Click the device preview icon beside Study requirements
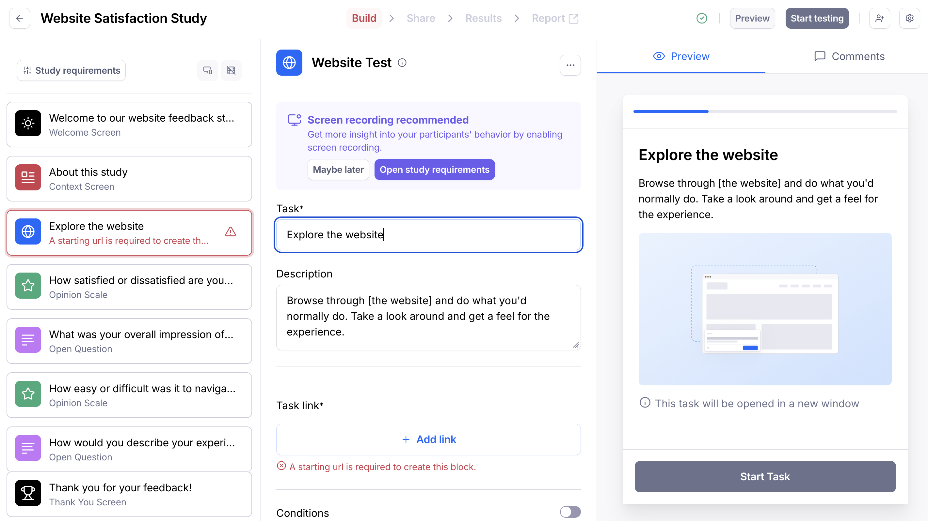The width and height of the screenshot is (928, 521). 207,70
